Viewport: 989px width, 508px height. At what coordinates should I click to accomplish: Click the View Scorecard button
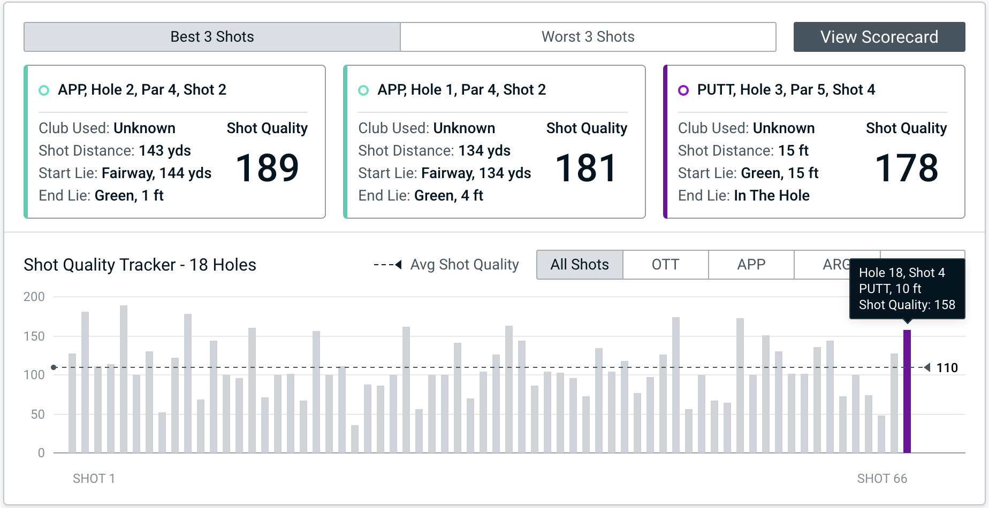(879, 37)
